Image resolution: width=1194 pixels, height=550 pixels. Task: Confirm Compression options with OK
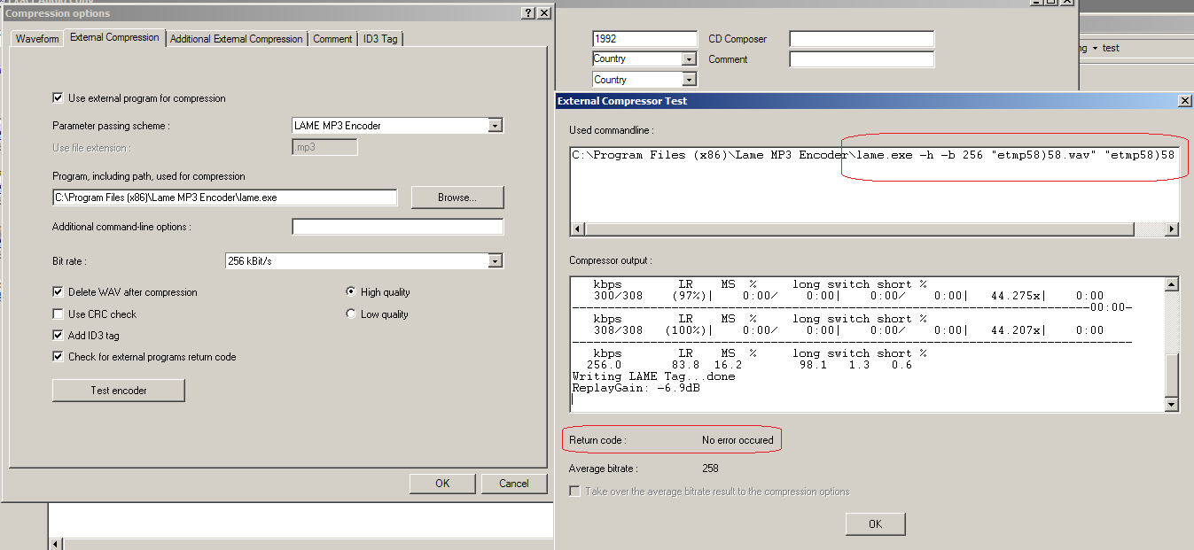[442, 483]
